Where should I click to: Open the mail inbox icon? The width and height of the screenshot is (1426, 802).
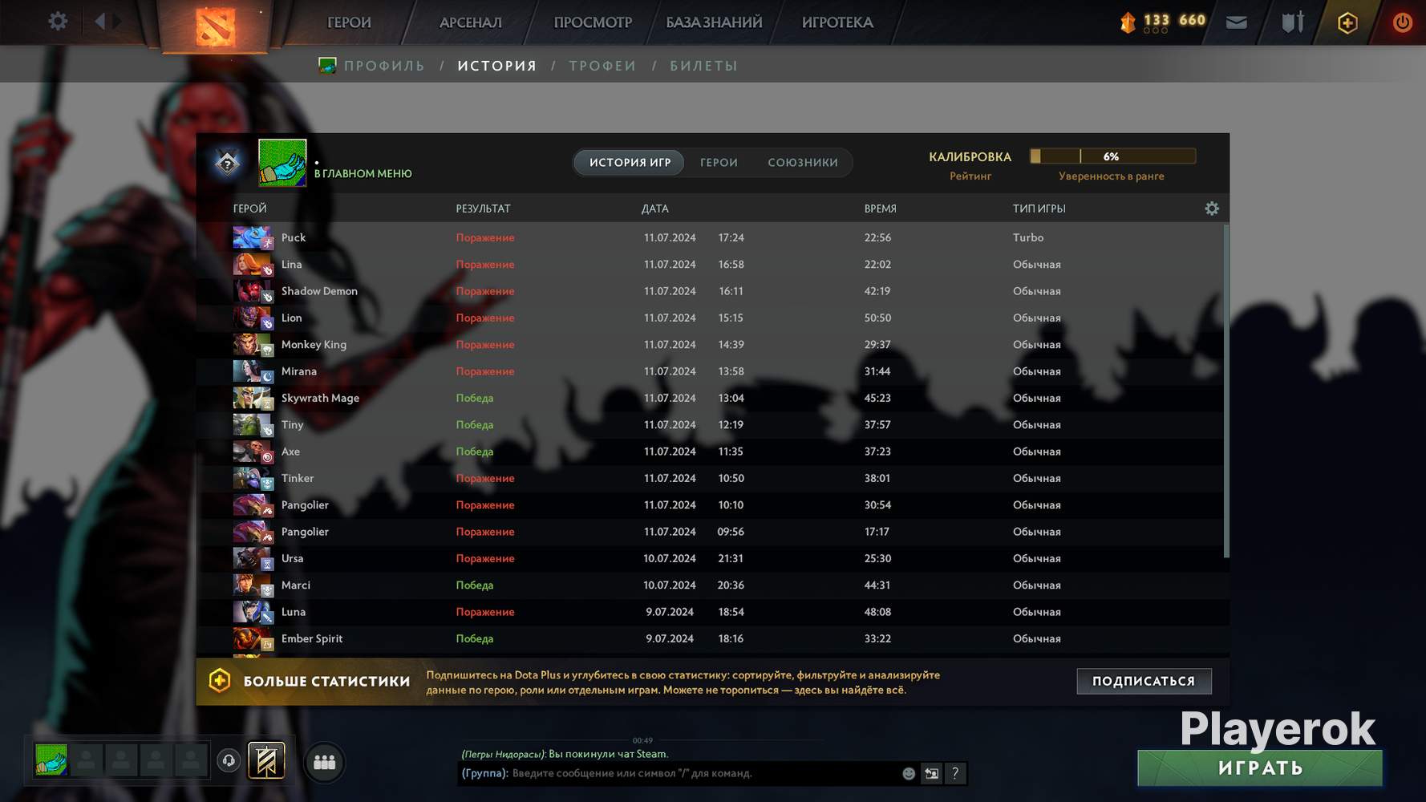(1237, 22)
